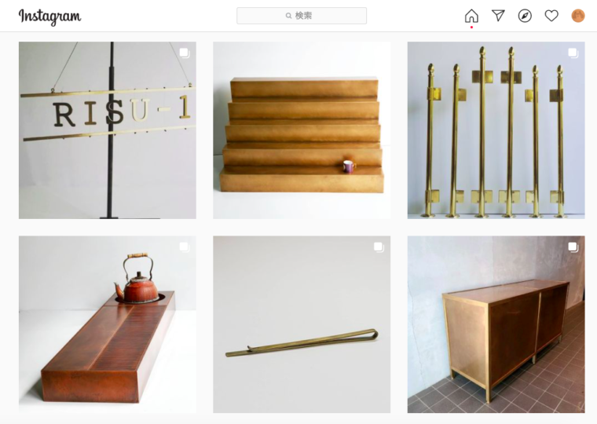Open the RISU-1 hanging sign post

(x=108, y=130)
